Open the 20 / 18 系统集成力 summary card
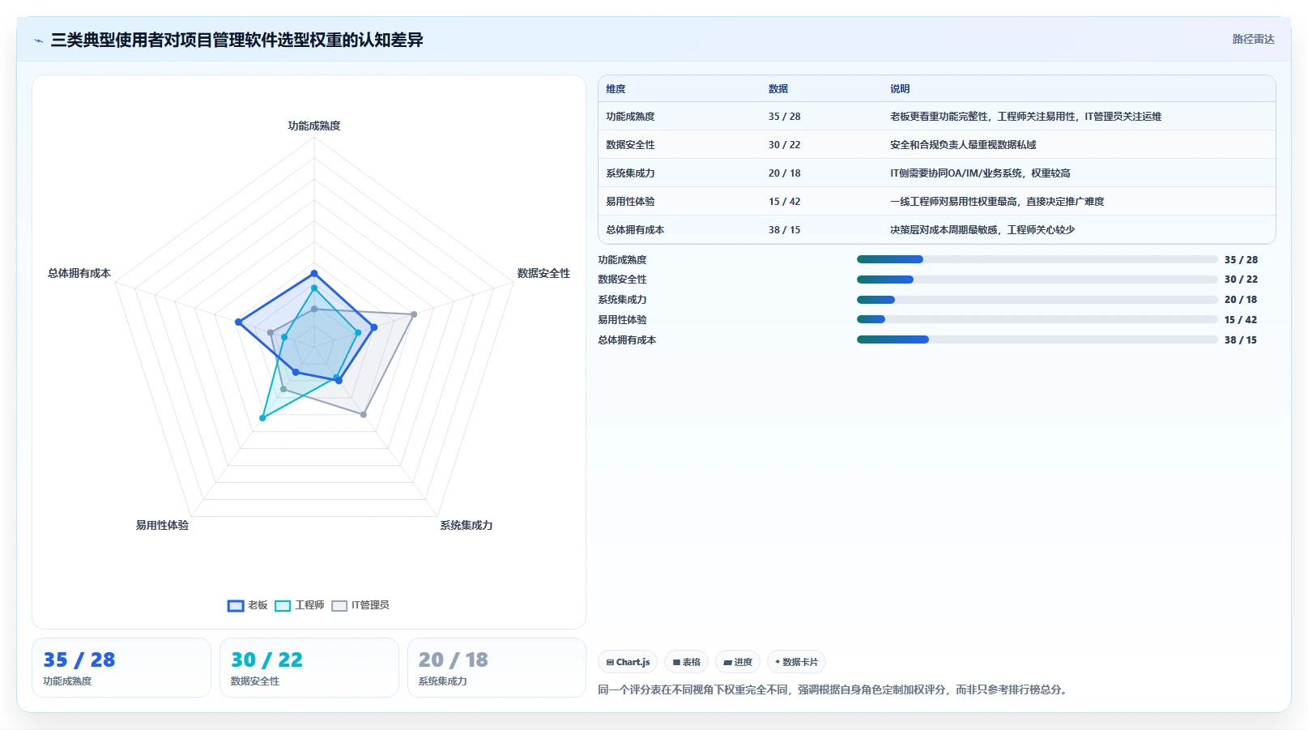The height and width of the screenshot is (730, 1308). pos(496,668)
